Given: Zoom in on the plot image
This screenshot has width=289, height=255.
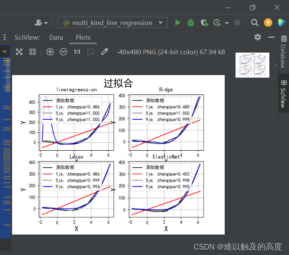Looking at the screenshot, I should click(50, 52).
